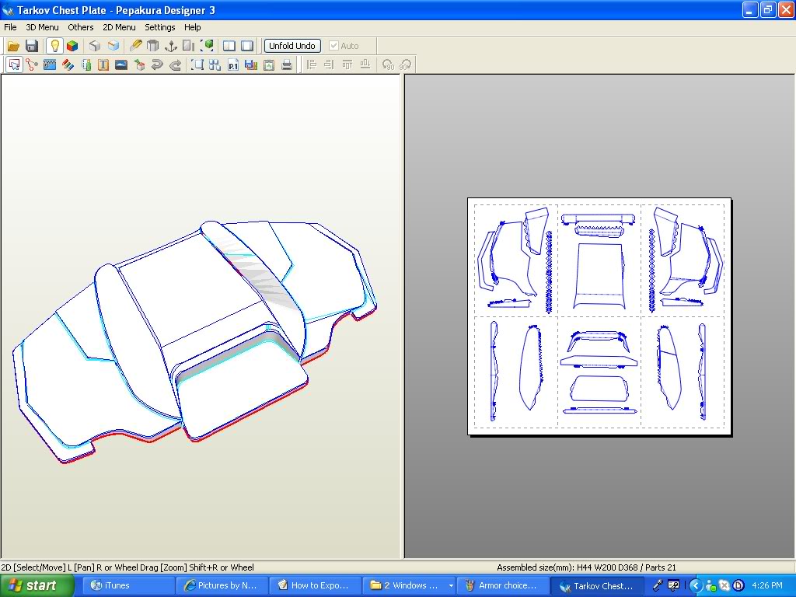Open the Others menu

click(x=81, y=27)
